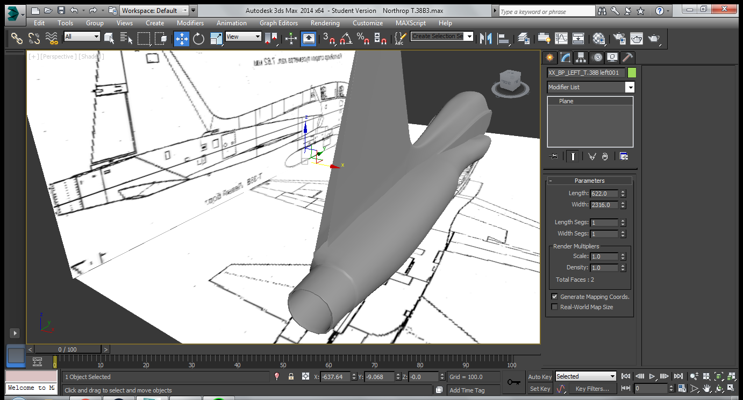Toggle the selection lock padlock icon

291,377
